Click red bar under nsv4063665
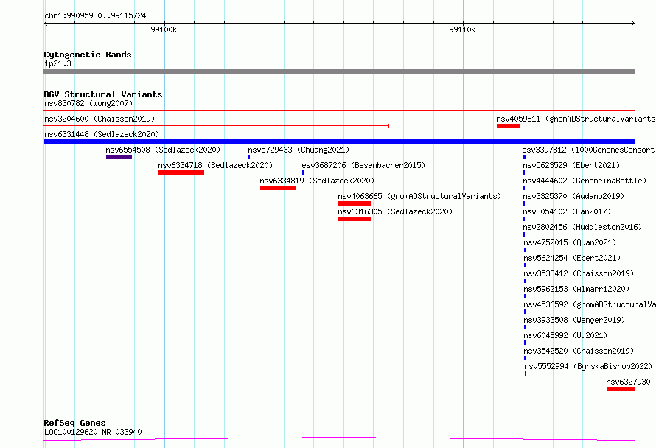This screenshot has height=448, width=656. click(x=355, y=203)
